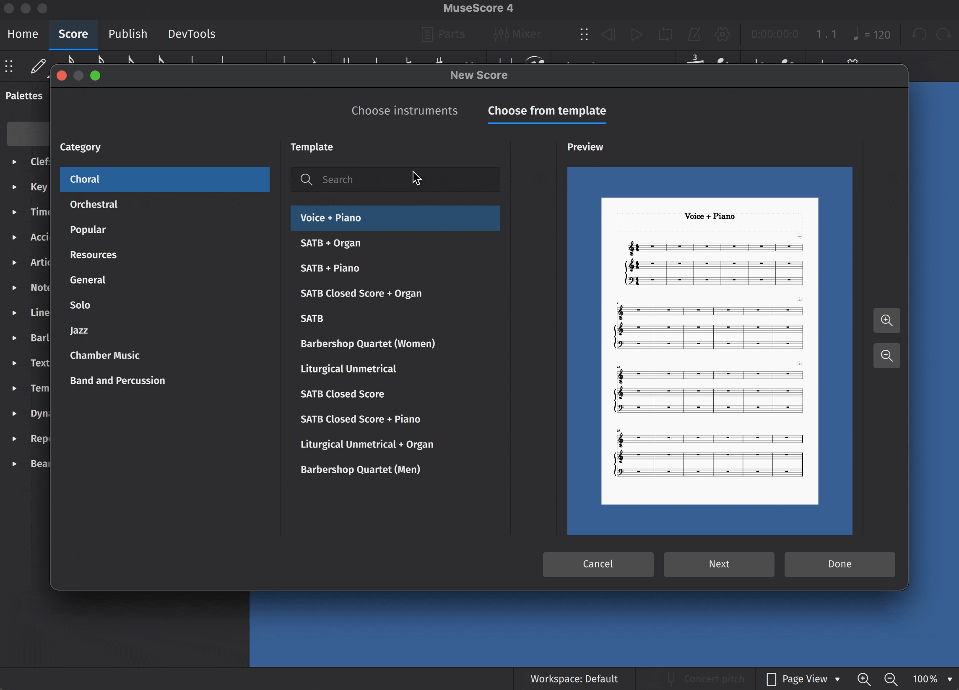959x690 pixels.
Task: Click into the template Search field
Action: [x=395, y=180]
